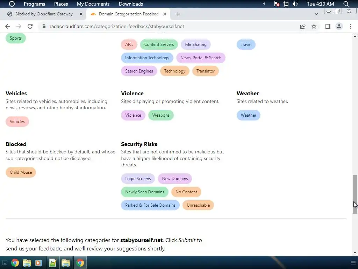Select the Sports category tag
This screenshot has width=358, height=269.
pos(16,38)
